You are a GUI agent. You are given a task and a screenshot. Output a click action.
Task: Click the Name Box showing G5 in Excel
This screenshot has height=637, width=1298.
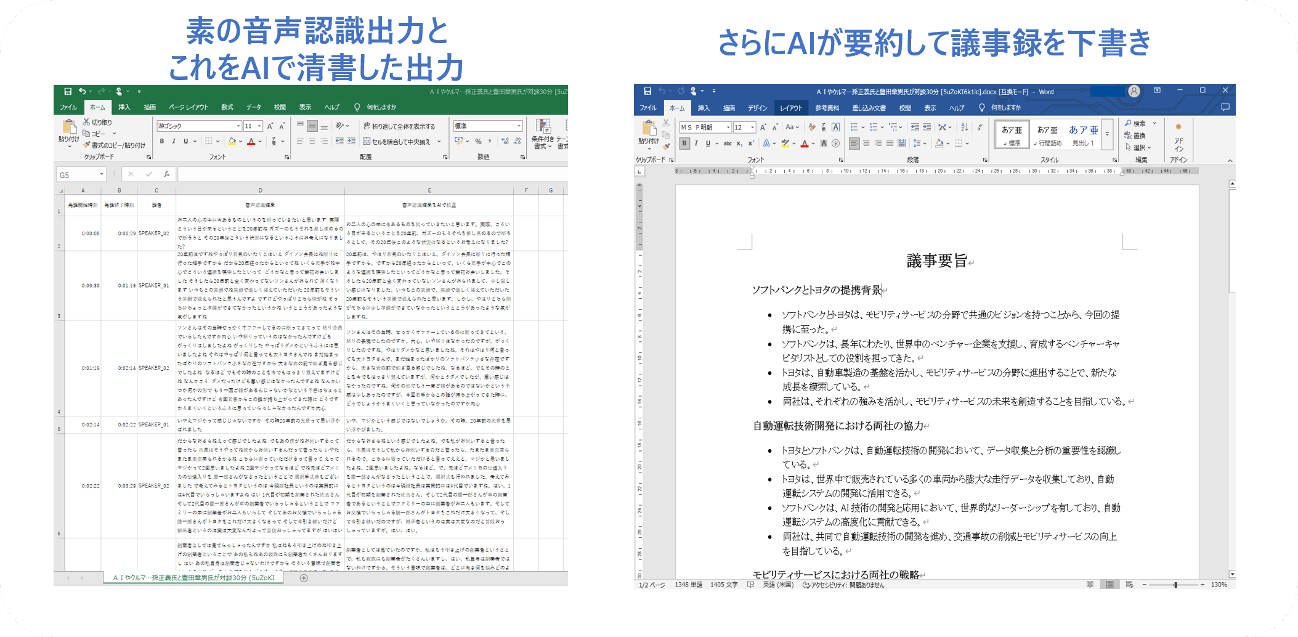coord(80,174)
